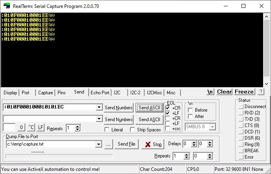Image resolution: width=271 pixels, height=174 pixels.
Task: Switch to the Echo Port tab
Action: pos(100,93)
